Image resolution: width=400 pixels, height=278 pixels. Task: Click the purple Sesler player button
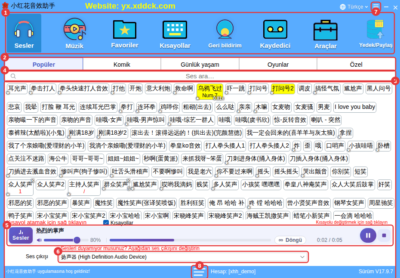21,235
